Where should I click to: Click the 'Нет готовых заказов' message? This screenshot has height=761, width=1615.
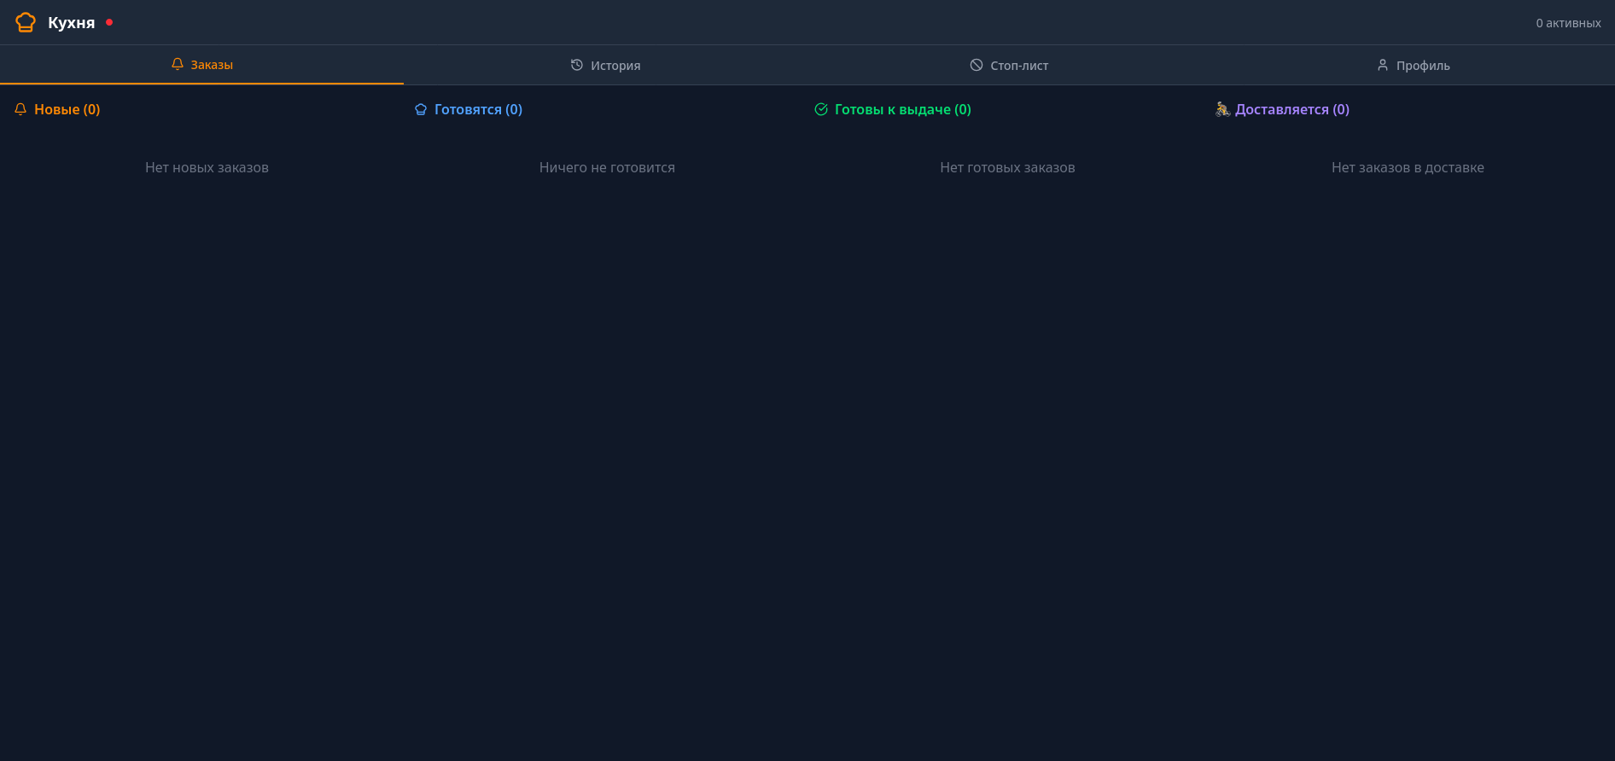[x=1007, y=167]
